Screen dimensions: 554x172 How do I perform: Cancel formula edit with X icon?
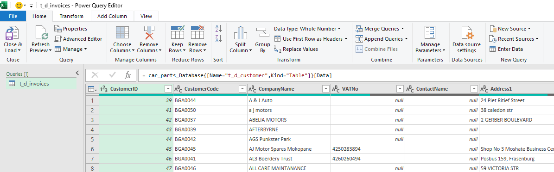(95, 75)
